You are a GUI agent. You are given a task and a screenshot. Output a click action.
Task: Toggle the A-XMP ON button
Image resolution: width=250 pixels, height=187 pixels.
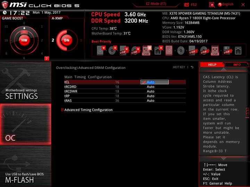66,40
